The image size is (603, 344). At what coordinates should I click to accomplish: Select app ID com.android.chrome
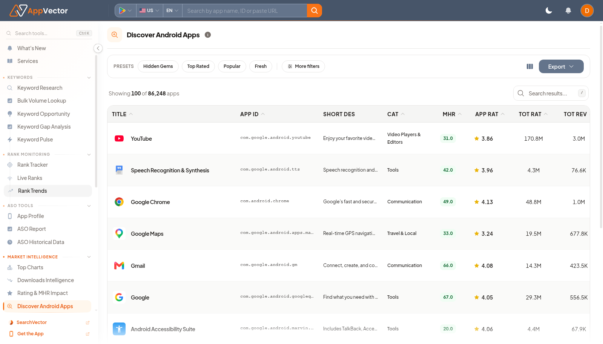[265, 201]
